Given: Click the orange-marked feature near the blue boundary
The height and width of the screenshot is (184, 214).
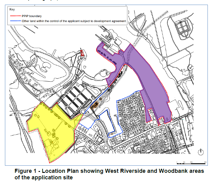Looking at the screenshot, I should click(x=94, y=106).
